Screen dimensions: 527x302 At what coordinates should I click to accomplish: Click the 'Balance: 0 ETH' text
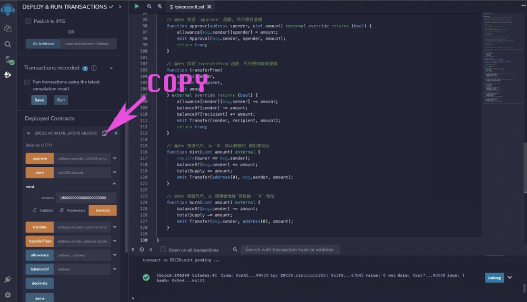pyautogui.click(x=38, y=145)
